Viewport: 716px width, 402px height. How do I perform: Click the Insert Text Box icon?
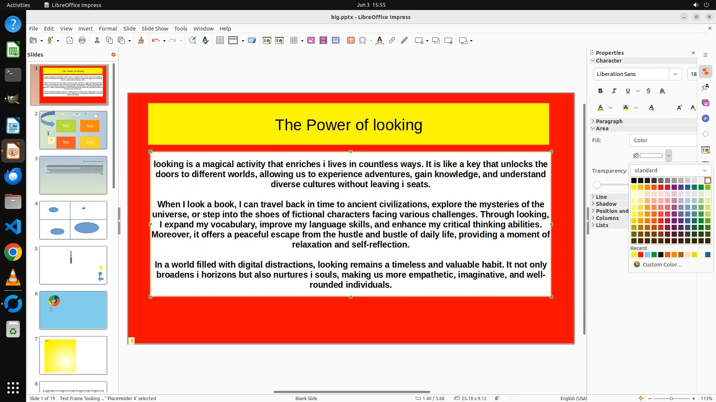(351, 41)
